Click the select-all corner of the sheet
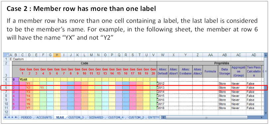Image resolution: width=269 pixels, height=125 pixels. click(6, 55)
